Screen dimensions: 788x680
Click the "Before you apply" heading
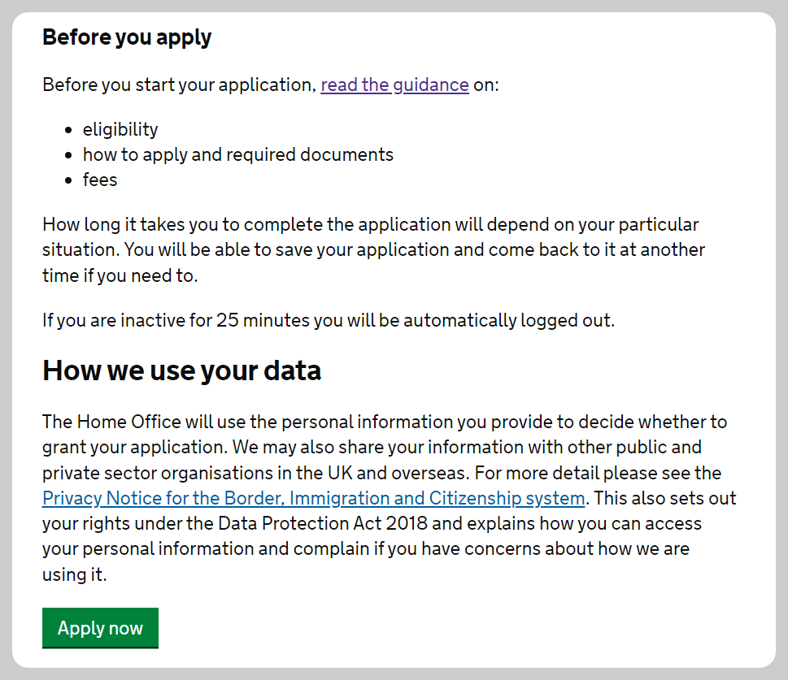[127, 37]
